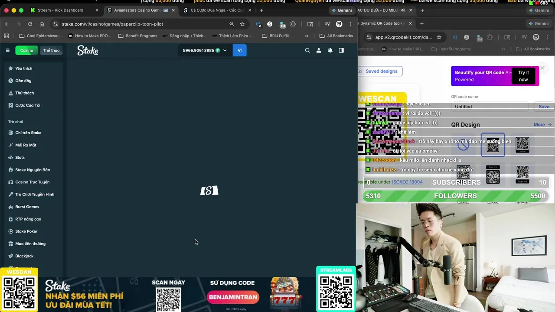Open the Cool Epidemicsou... bookmark folder
The height and width of the screenshot is (312, 555).
click(41, 36)
